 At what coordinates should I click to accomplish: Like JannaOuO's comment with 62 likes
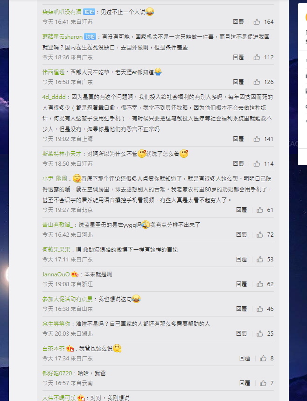260,284
